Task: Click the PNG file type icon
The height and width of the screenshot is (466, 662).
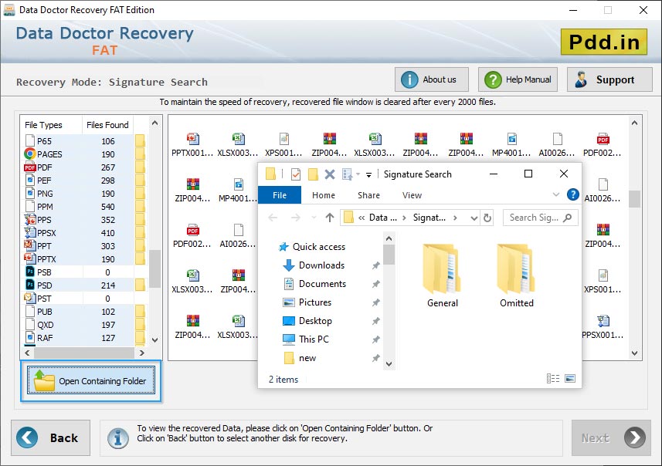Action: click(x=30, y=193)
